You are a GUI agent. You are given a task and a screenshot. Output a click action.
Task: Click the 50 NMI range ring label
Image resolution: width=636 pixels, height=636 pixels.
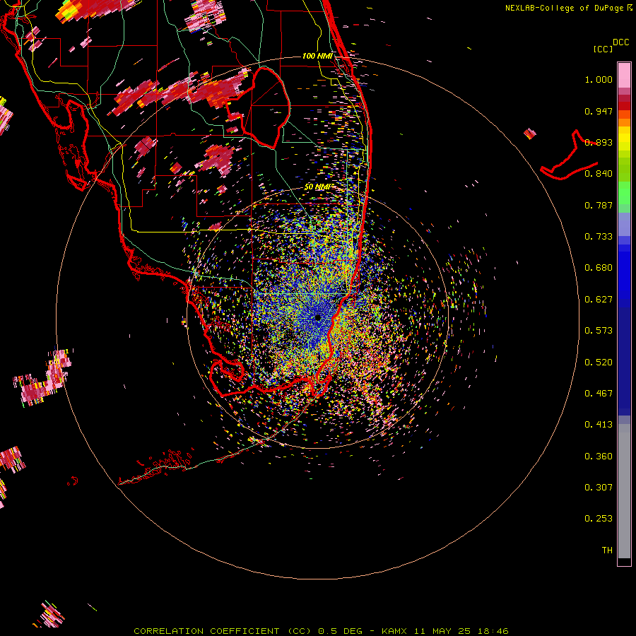tap(317, 187)
